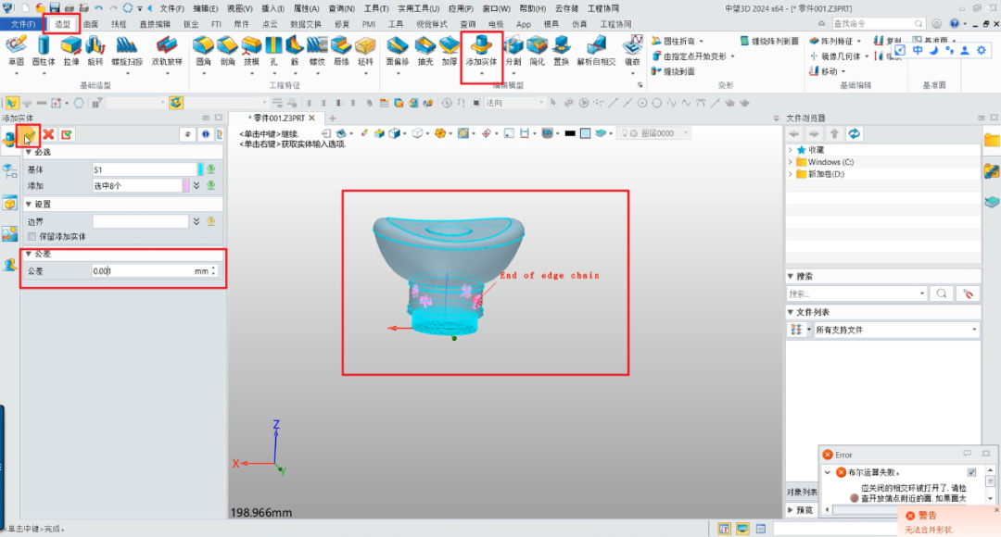
Task: Click the 缠绕到面 wrap to face tool
Action: pyautogui.click(x=673, y=71)
